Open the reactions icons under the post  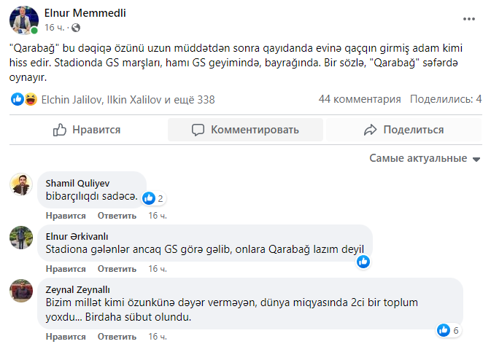point(25,99)
